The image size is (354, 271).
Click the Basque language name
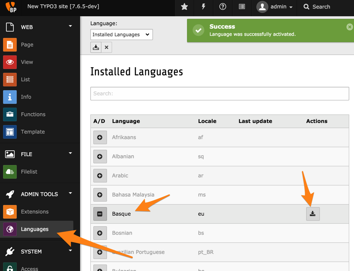pos(121,214)
